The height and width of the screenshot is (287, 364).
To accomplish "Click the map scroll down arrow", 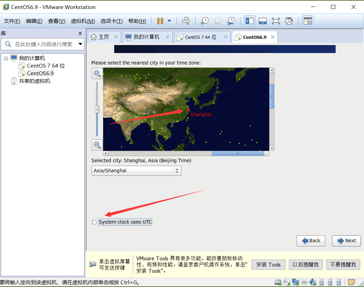I will 272,148.
